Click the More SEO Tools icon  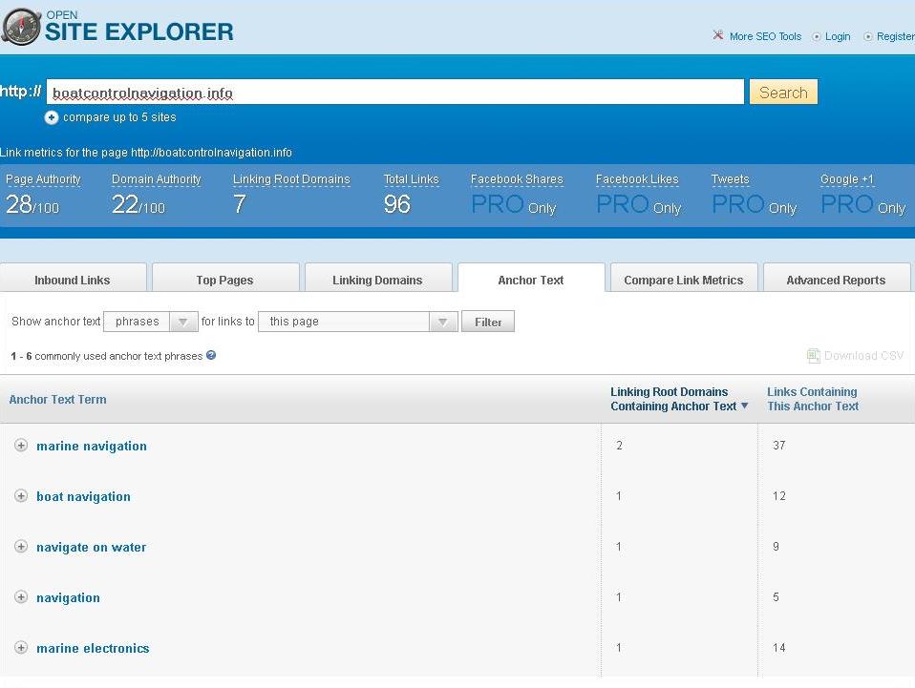(x=718, y=36)
